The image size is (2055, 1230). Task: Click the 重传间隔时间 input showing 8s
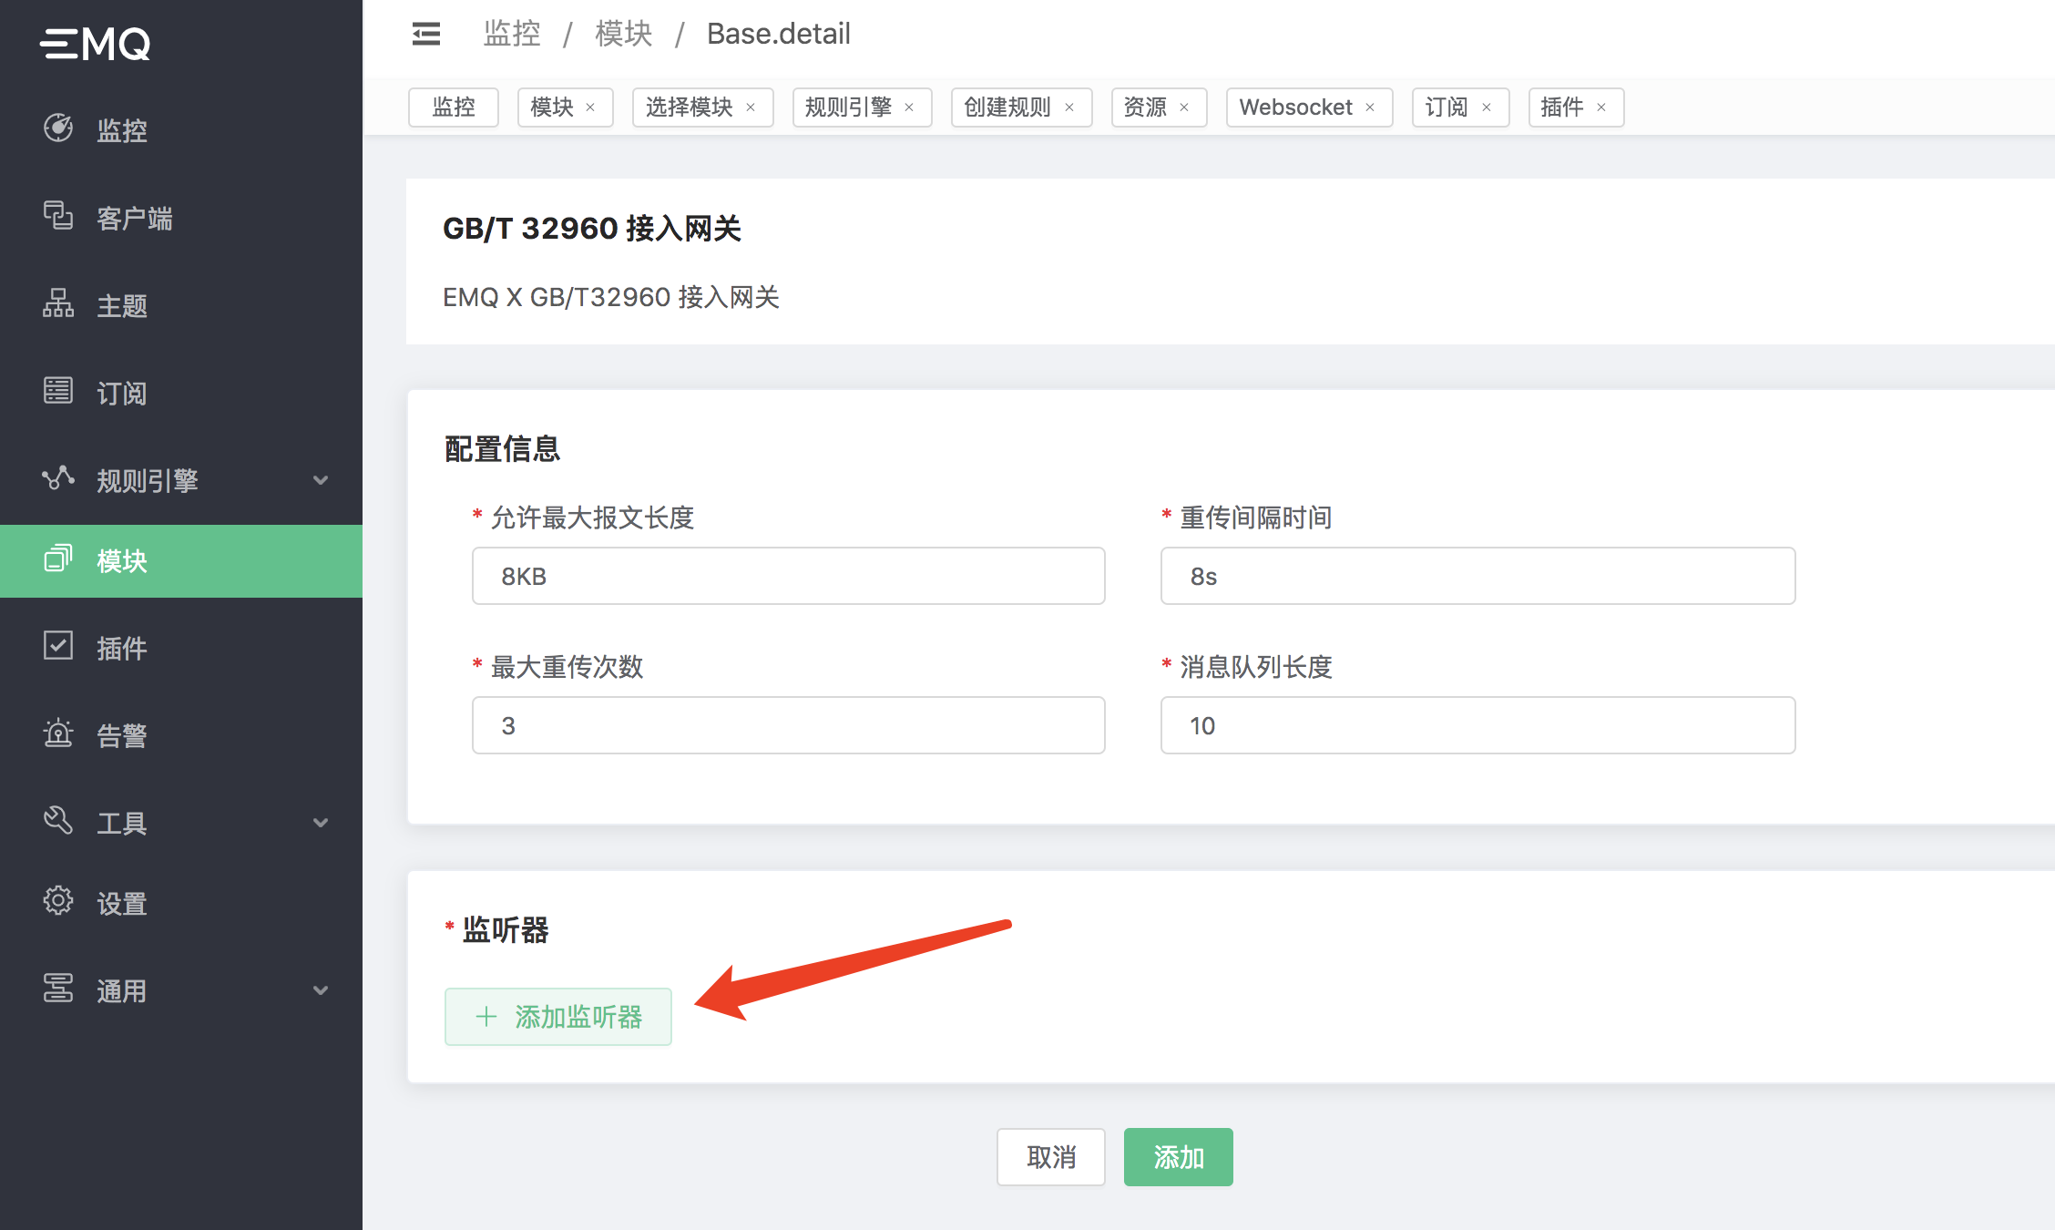click(1477, 576)
